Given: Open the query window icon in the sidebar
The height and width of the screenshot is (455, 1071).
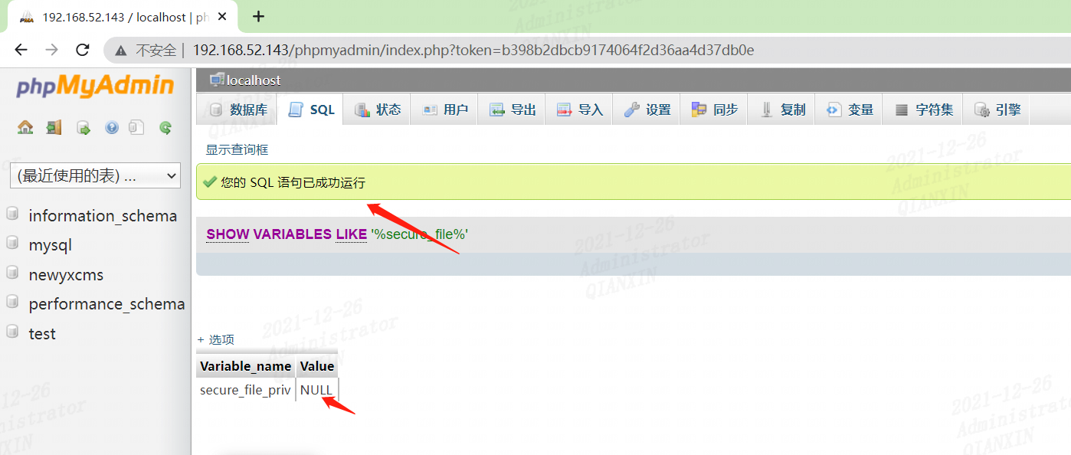Looking at the screenshot, I should tap(84, 128).
